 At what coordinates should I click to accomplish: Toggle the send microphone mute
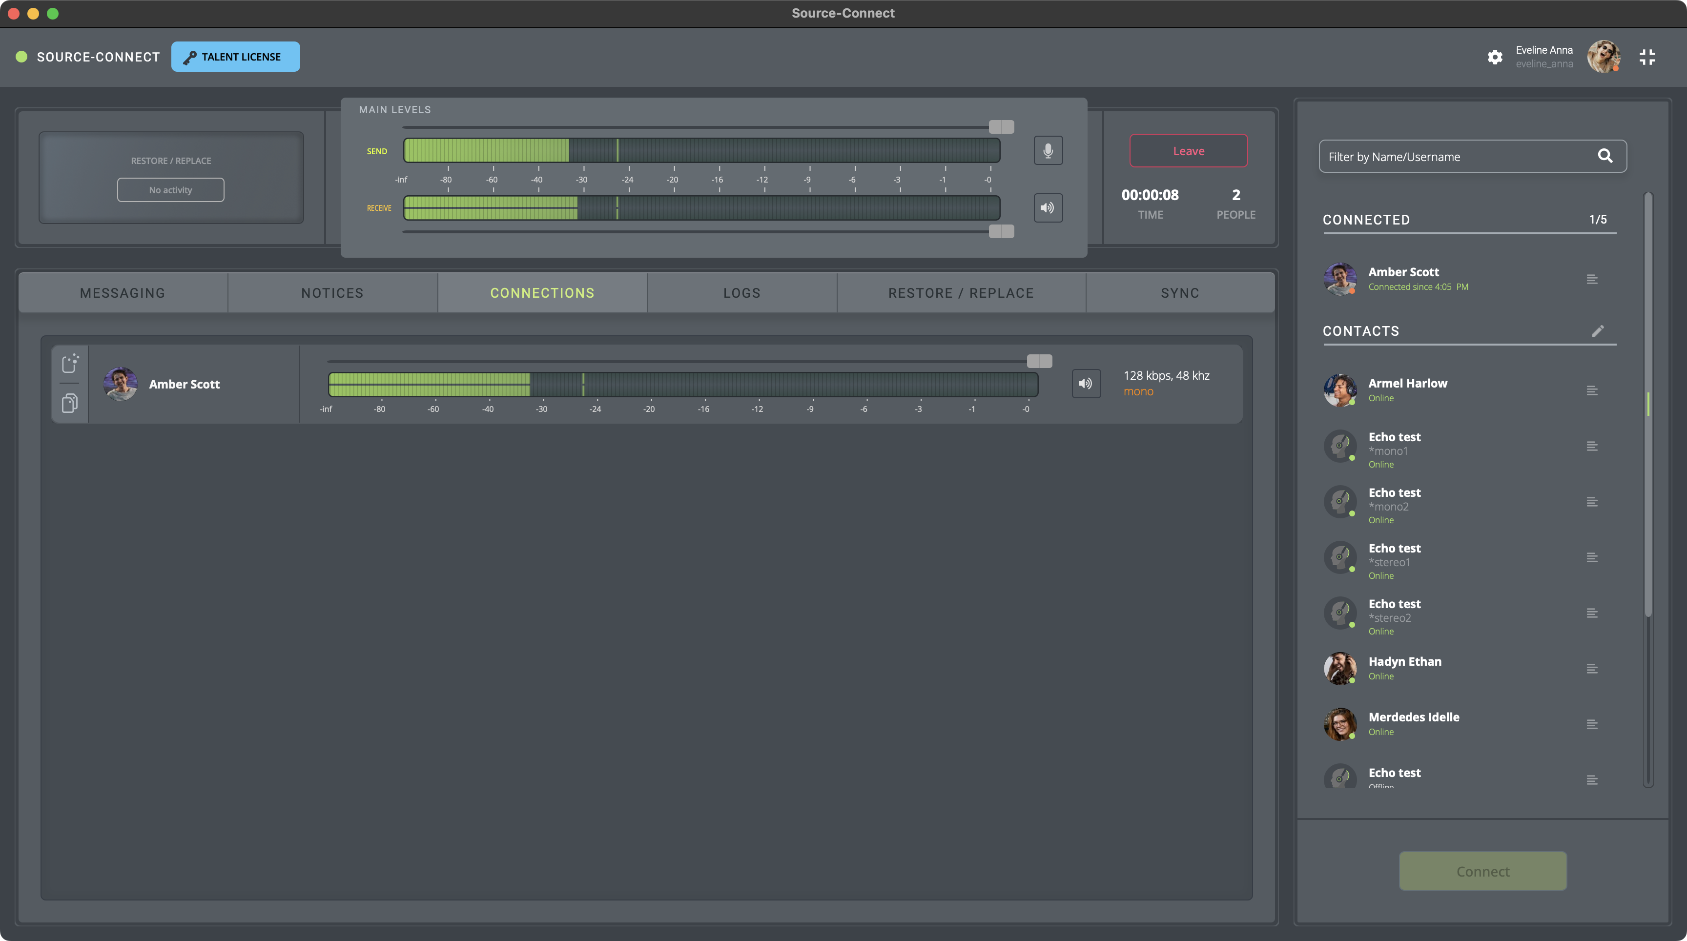pos(1048,151)
